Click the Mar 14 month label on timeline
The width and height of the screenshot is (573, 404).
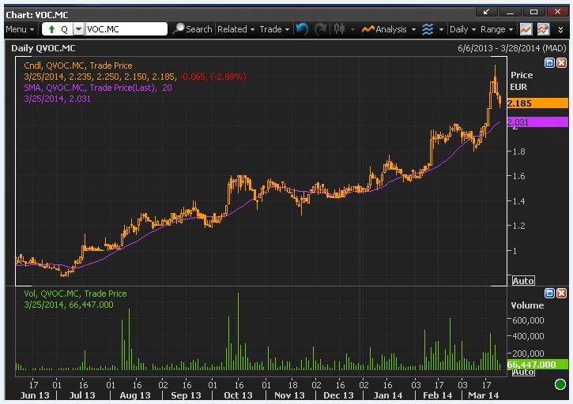coord(483,395)
